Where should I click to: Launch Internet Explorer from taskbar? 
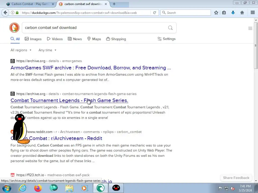pos(22,188)
